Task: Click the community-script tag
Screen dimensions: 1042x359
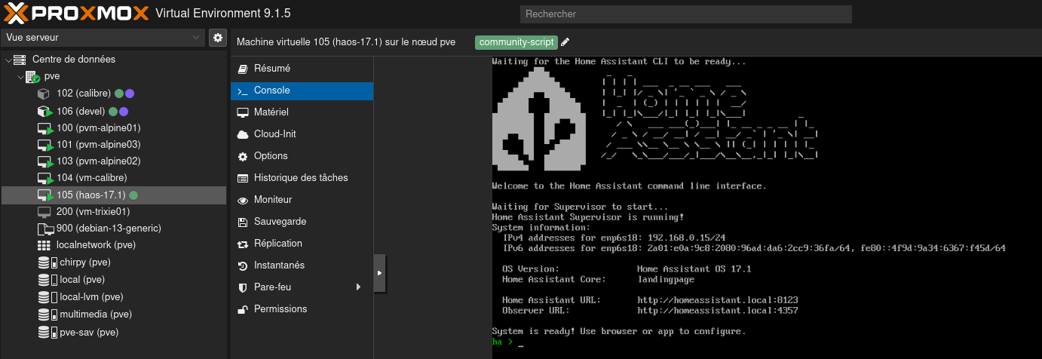Action: point(516,42)
